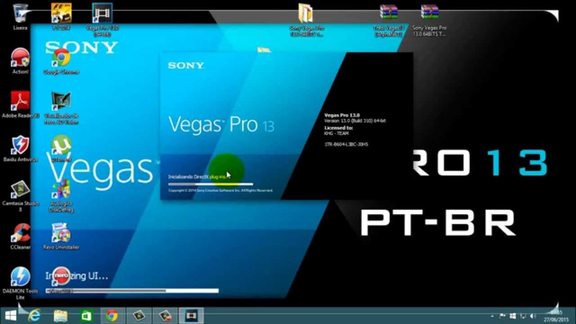Click the SONY logo on the splash screen
Image resolution: width=576 pixels, height=324 pixels.
[x=186, y=66]
